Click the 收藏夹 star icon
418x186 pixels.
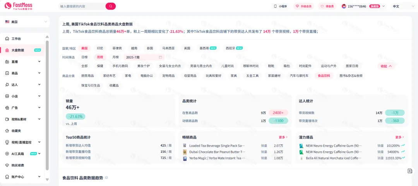pos(7,131)
